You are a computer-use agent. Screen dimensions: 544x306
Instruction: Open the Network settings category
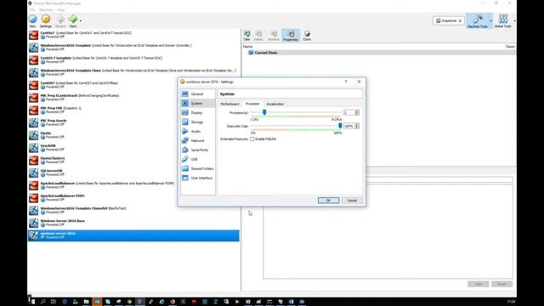197,140
